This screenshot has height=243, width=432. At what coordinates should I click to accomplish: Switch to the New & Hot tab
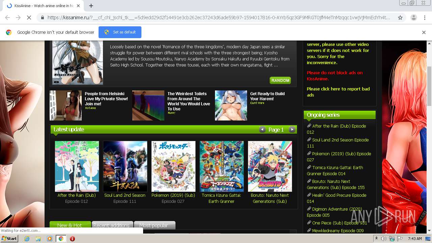tap(70, 225)
